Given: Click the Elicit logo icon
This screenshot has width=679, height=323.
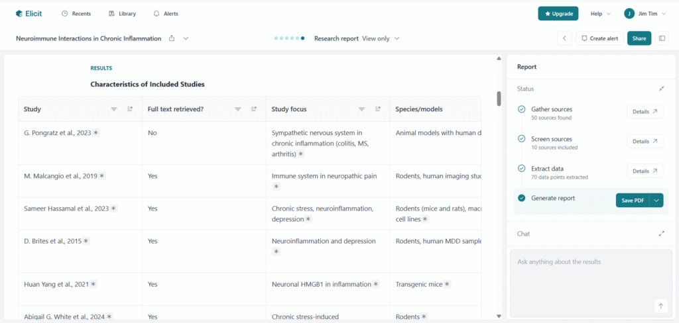Looking at the screenshot, I should click(x=19, y=13).
